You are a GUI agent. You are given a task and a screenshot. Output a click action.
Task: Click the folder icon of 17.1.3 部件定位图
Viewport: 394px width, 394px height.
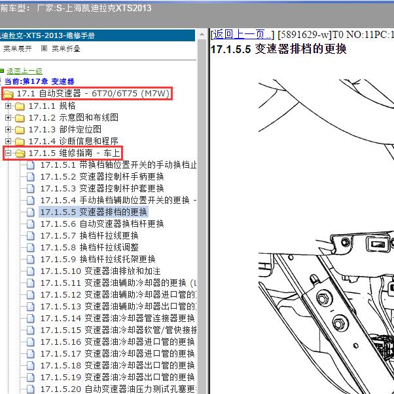20,130
